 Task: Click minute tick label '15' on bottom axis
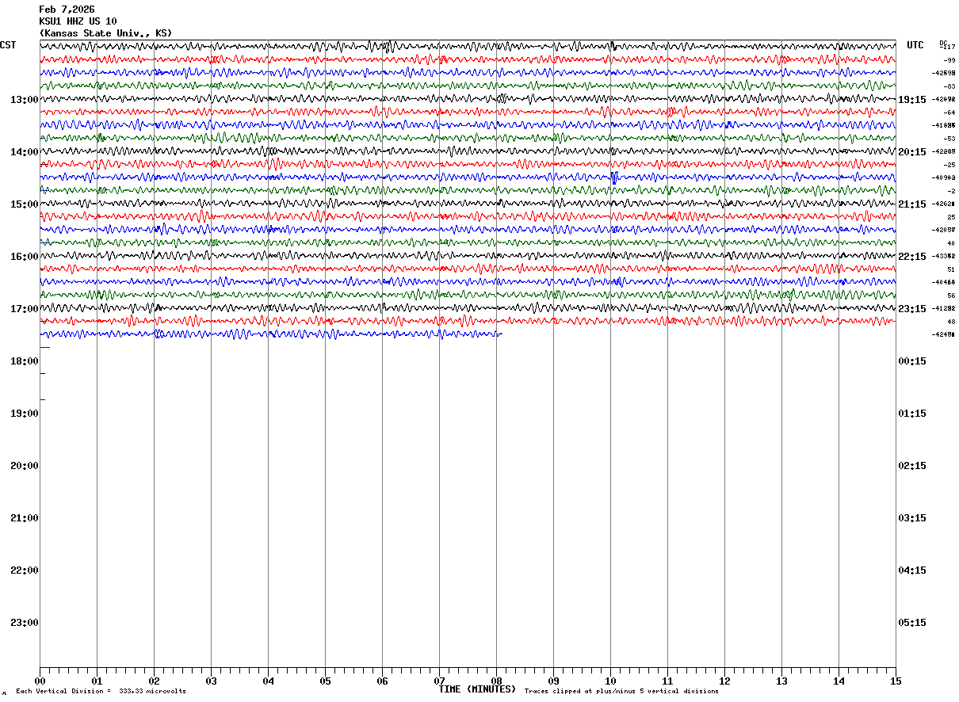click(x=896, y=681)
